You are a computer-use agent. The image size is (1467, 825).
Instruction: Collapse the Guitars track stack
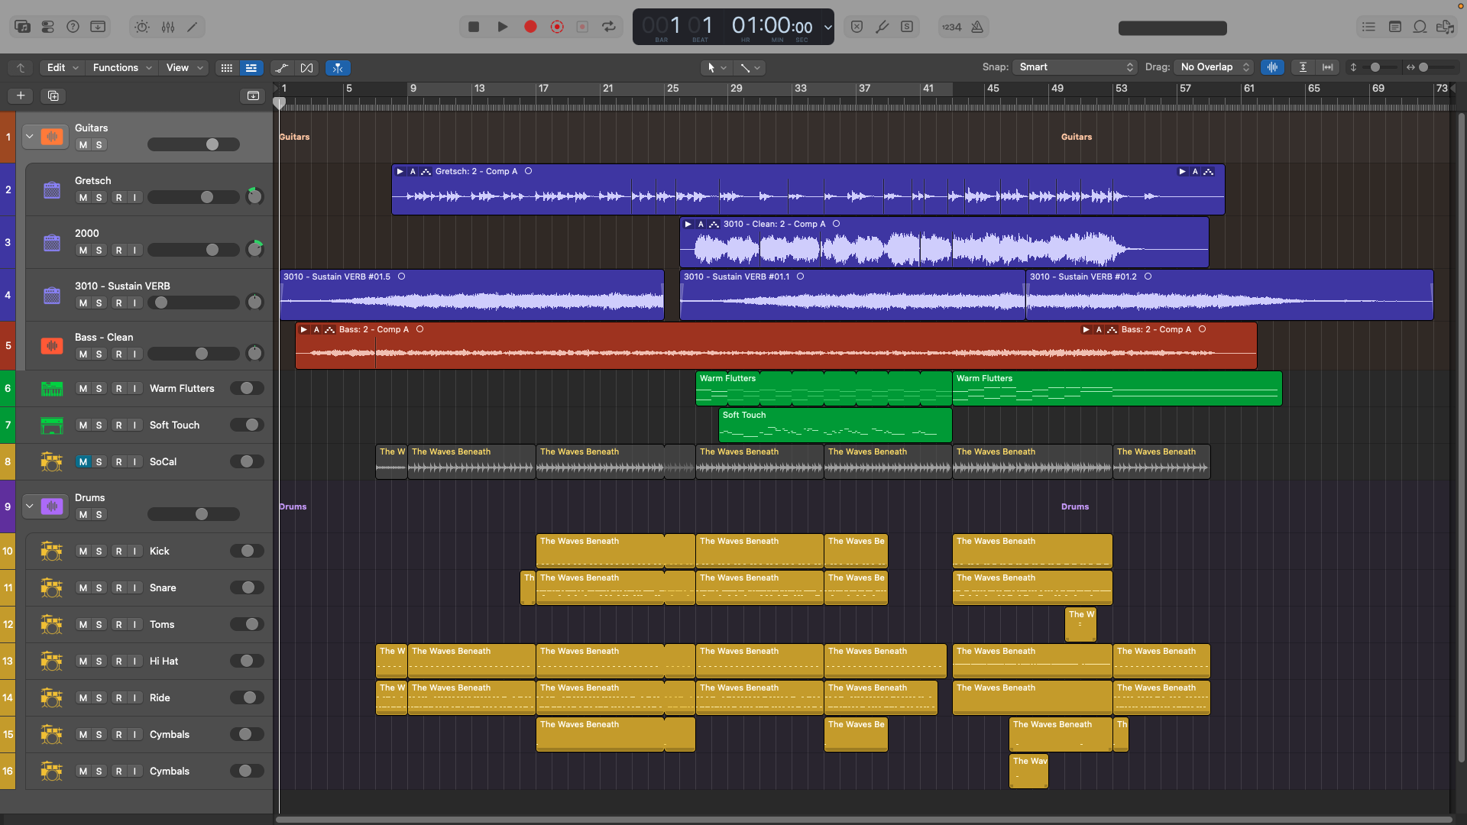30,137
